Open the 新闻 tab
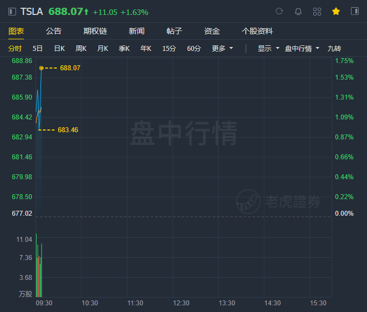Screen dimensions: 367x312 point(137,31)
